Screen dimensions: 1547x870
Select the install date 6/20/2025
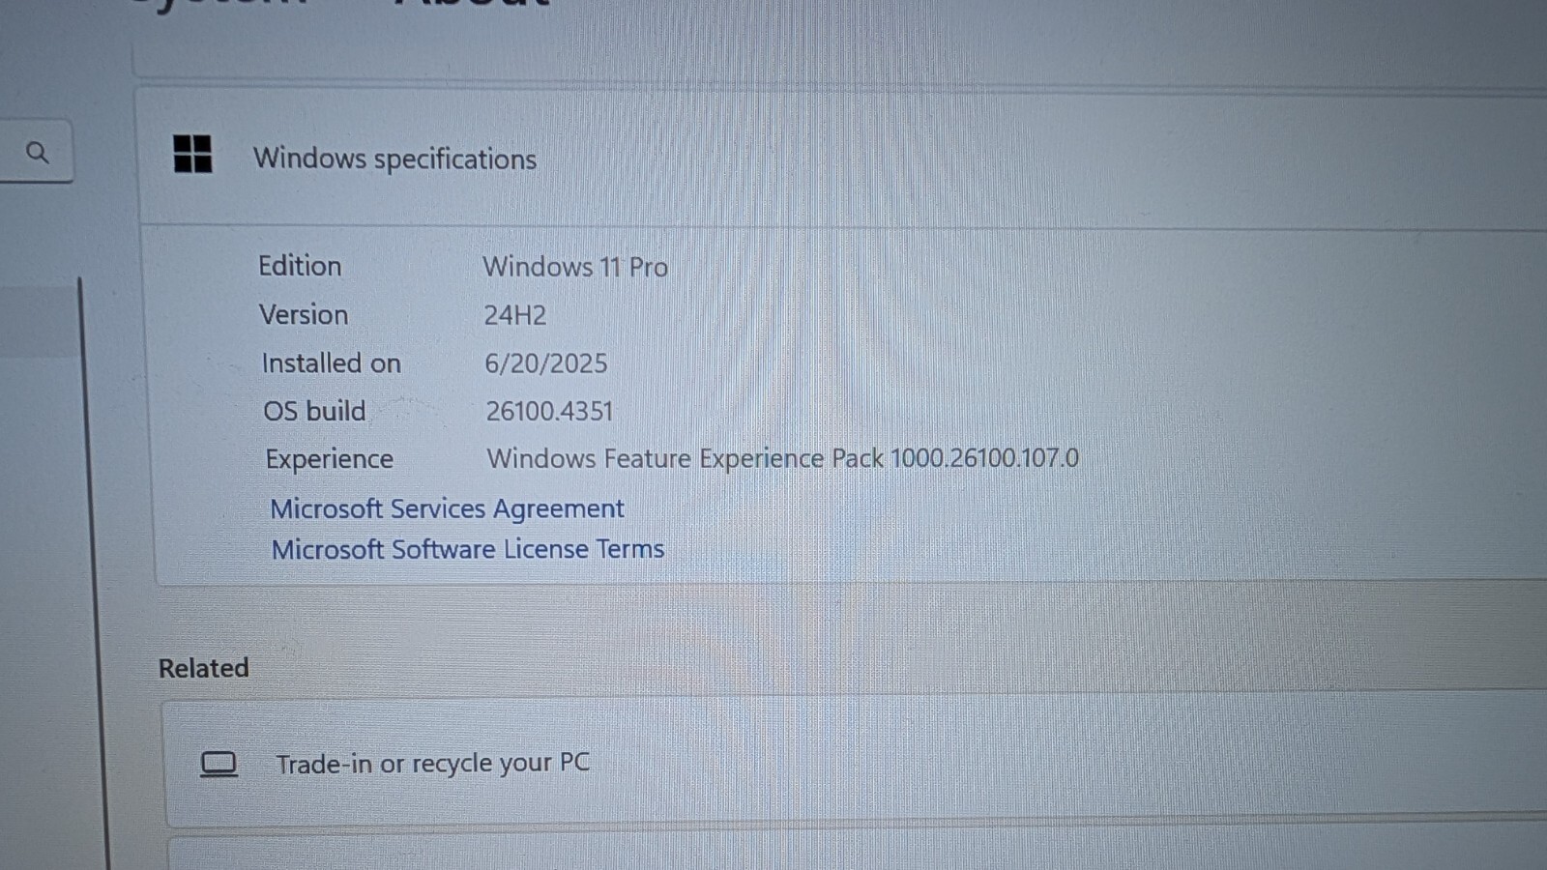coord(546,363)
